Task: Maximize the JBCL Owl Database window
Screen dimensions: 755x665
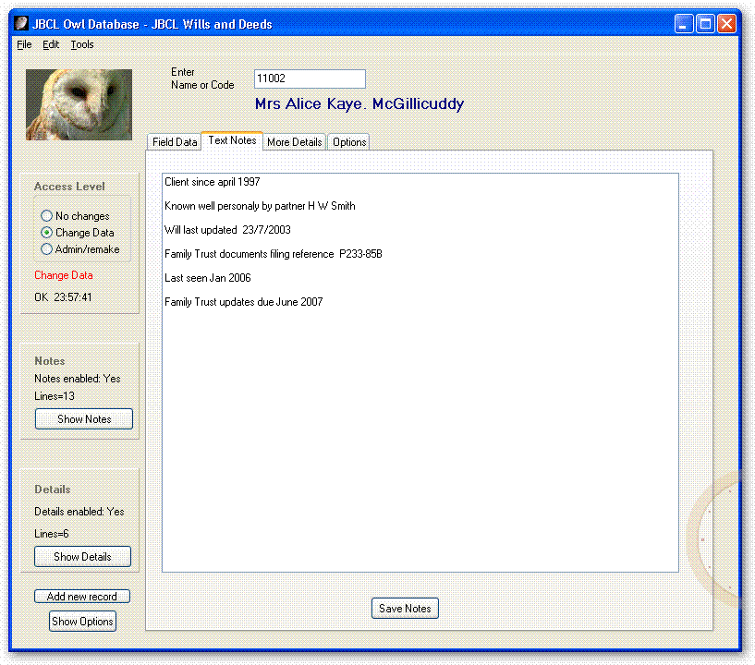Action: tap(705, 24)
